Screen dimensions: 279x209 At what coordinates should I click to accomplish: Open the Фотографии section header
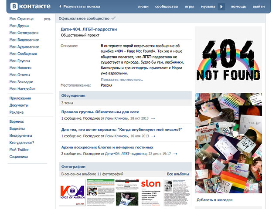74,166
